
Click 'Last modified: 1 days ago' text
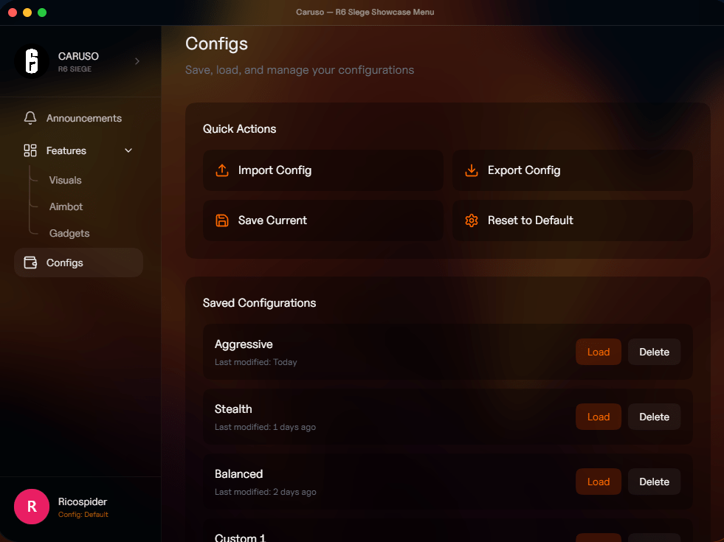click(265, 427)
